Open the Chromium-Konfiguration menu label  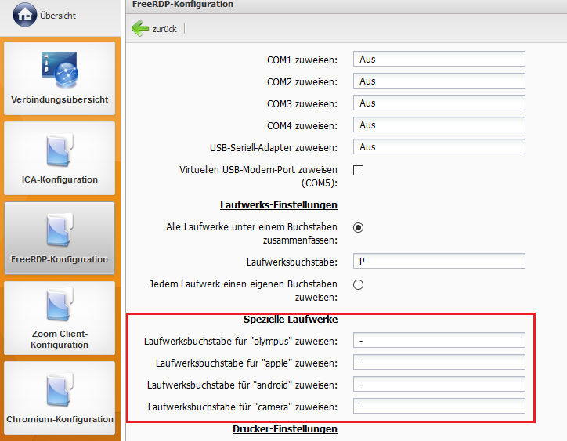[x=60, y=419]
